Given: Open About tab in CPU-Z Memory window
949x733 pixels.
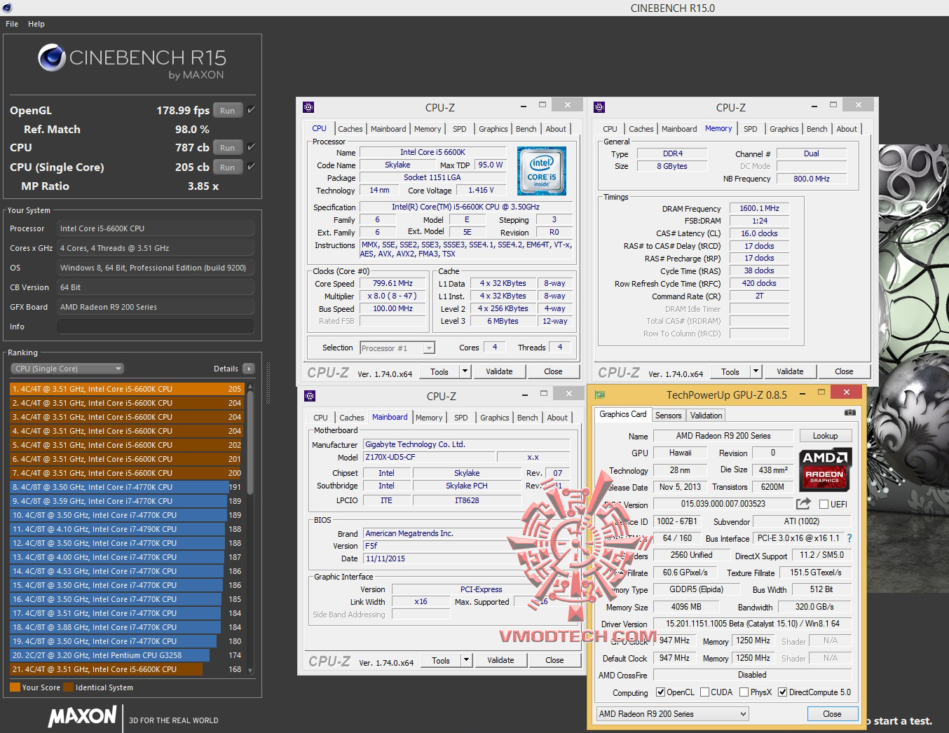Looking at the screenshot, I should coord(847,129).
